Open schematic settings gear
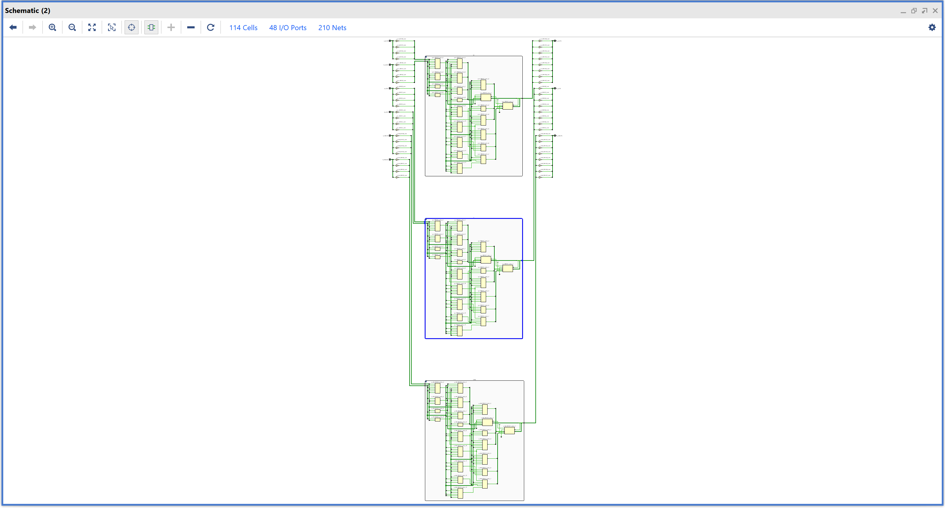 click(x=932, y=27)
